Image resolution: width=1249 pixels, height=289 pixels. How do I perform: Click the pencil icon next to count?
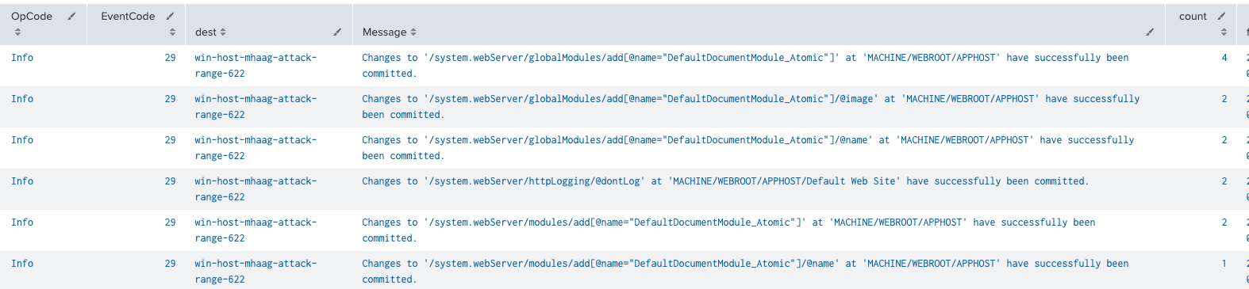(1221, 16)
